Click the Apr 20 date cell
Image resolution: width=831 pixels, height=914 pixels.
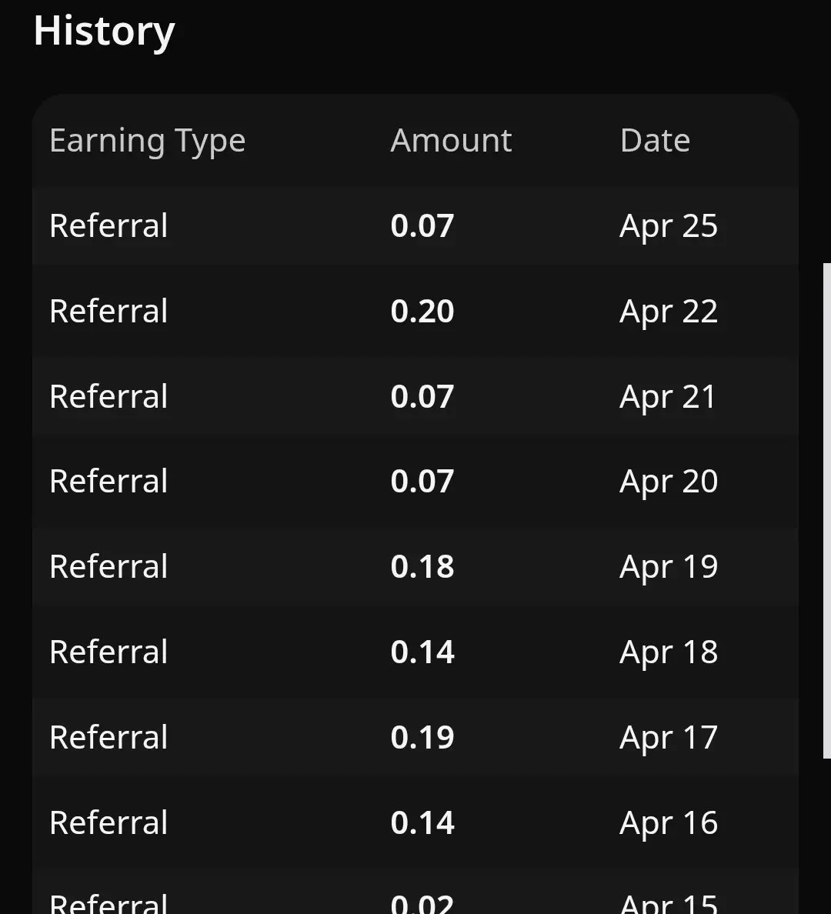click(x=668, y=482)
